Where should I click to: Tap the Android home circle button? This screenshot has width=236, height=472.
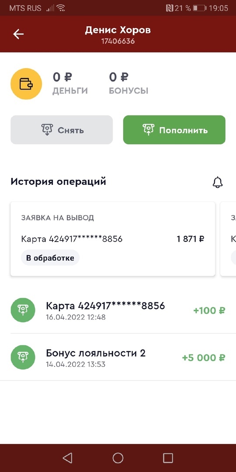(118, 458)
